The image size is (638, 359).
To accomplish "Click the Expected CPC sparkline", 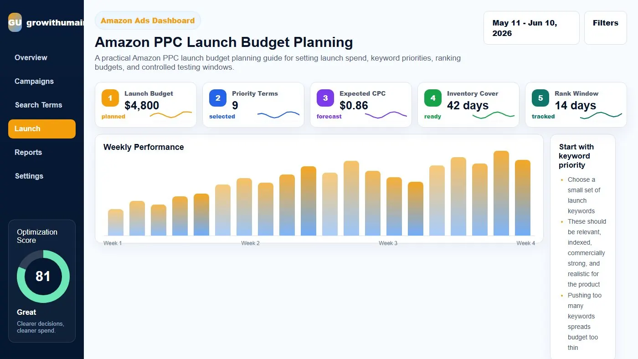I will point(386,114).
